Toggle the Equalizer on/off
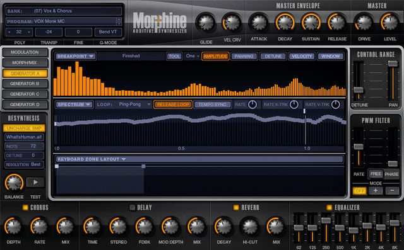 pos(330,207)
